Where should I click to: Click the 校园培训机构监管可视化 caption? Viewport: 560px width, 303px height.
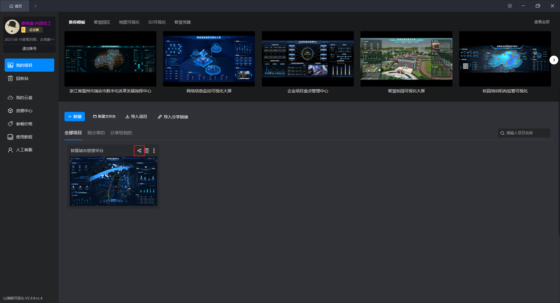pos(505,91)
